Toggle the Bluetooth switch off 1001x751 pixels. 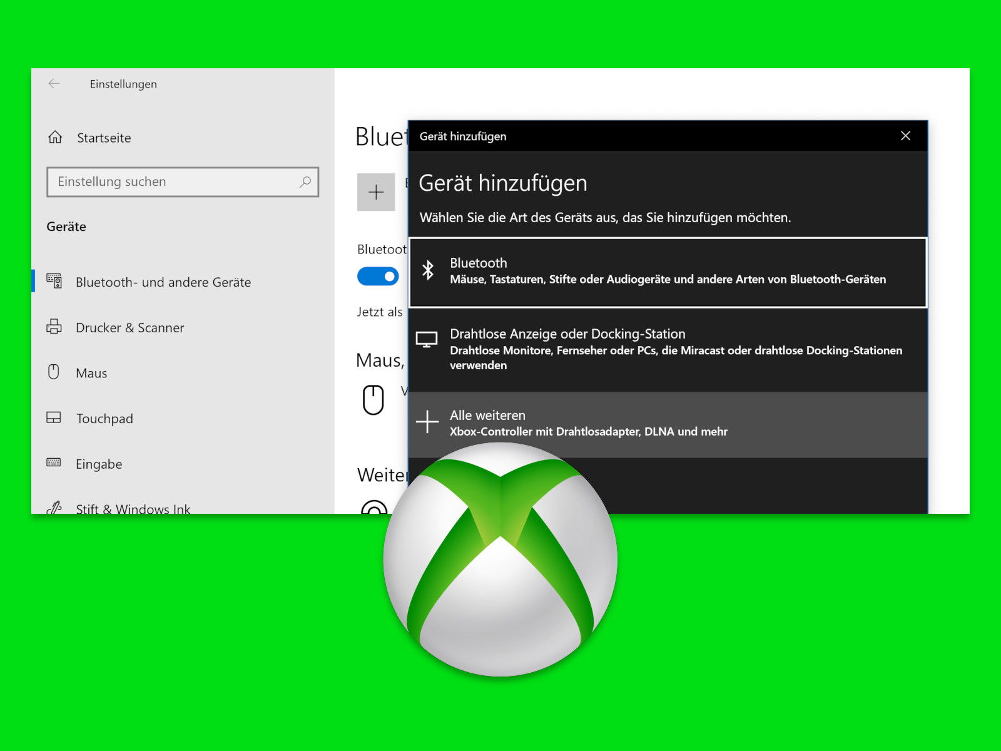click(378, 276)
